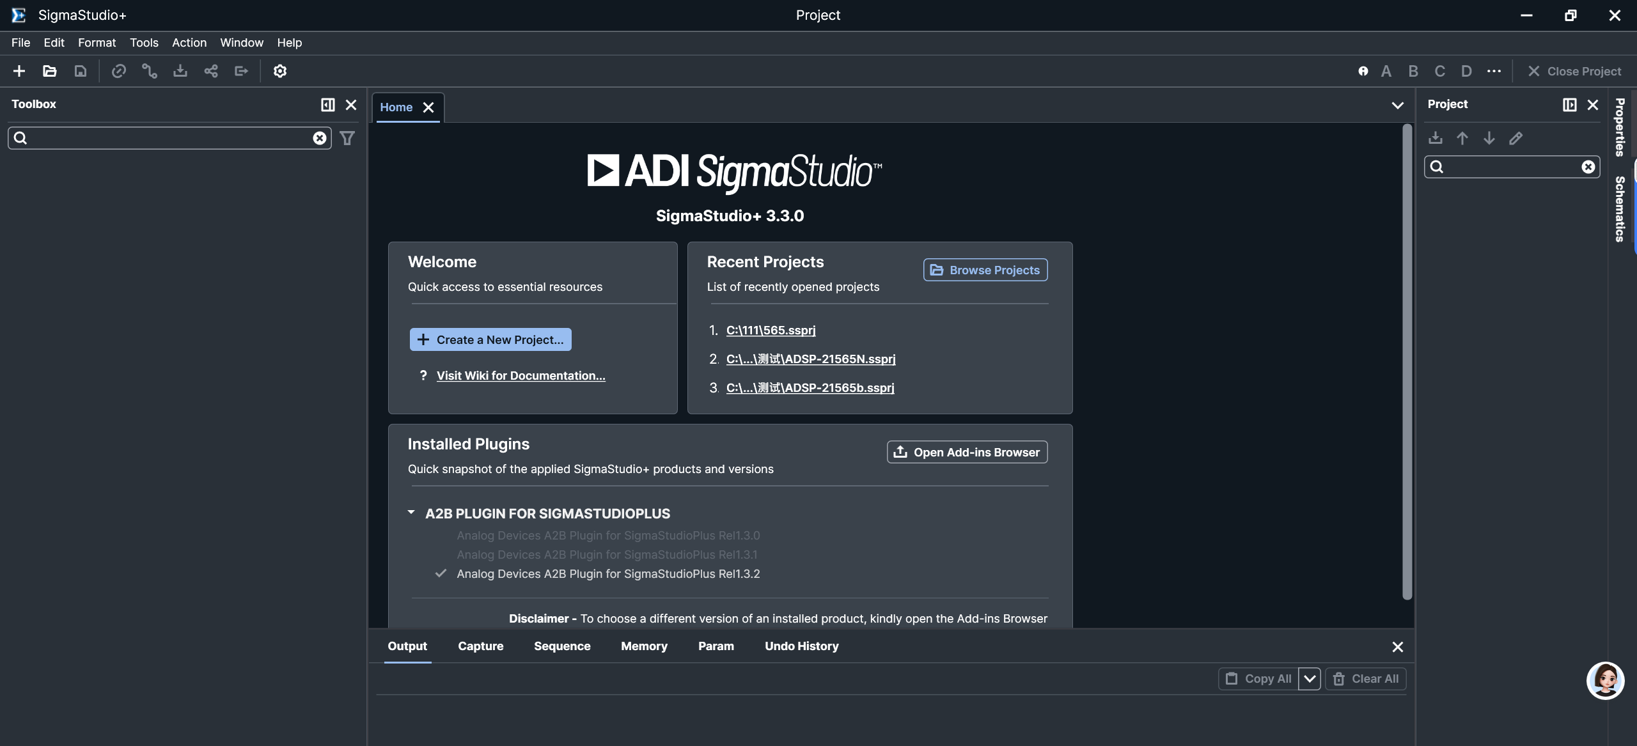The width and height of the screenshot is (1637, 746).
Task: Open the Action menu
Action: [189, 43]
